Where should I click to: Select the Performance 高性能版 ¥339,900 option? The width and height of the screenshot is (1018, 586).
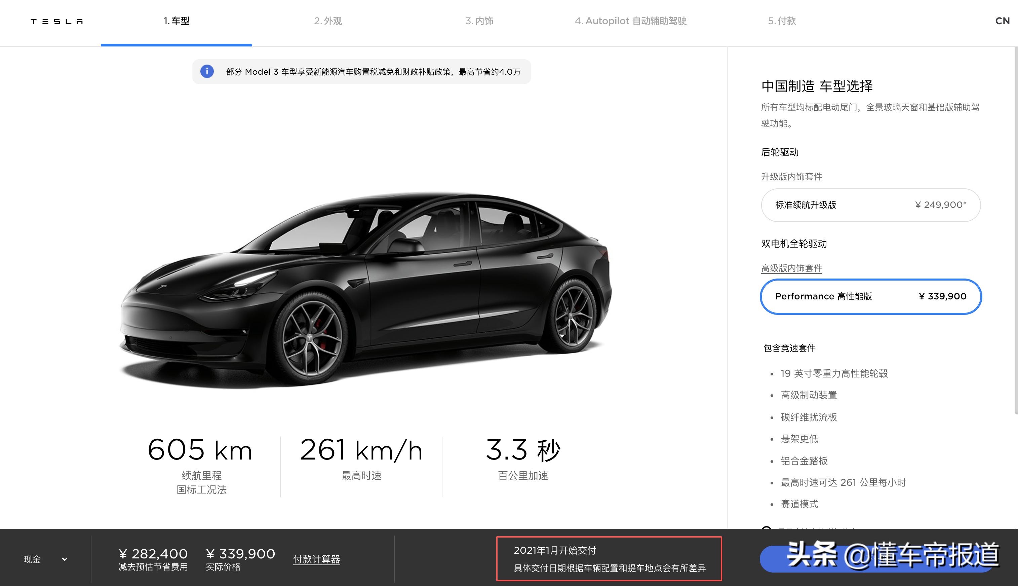(x=870, y=296)
